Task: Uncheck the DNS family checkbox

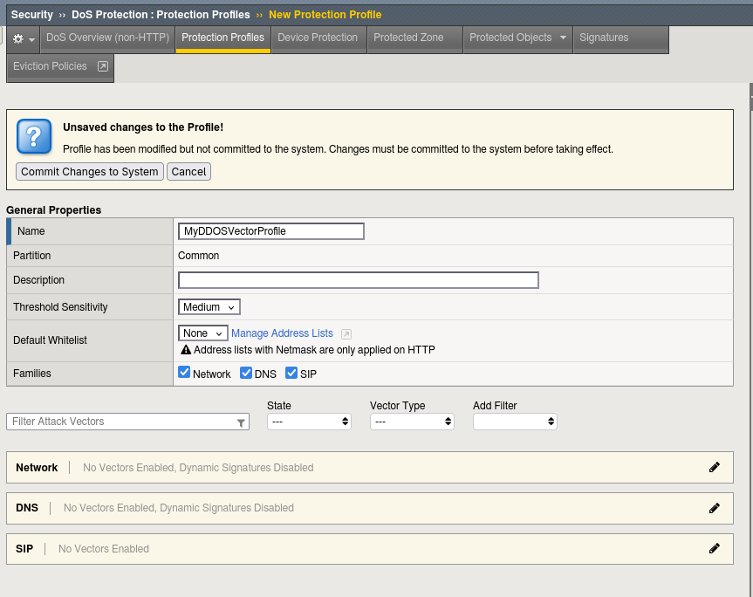Action: pyautogui.click(x=246, y=373)
